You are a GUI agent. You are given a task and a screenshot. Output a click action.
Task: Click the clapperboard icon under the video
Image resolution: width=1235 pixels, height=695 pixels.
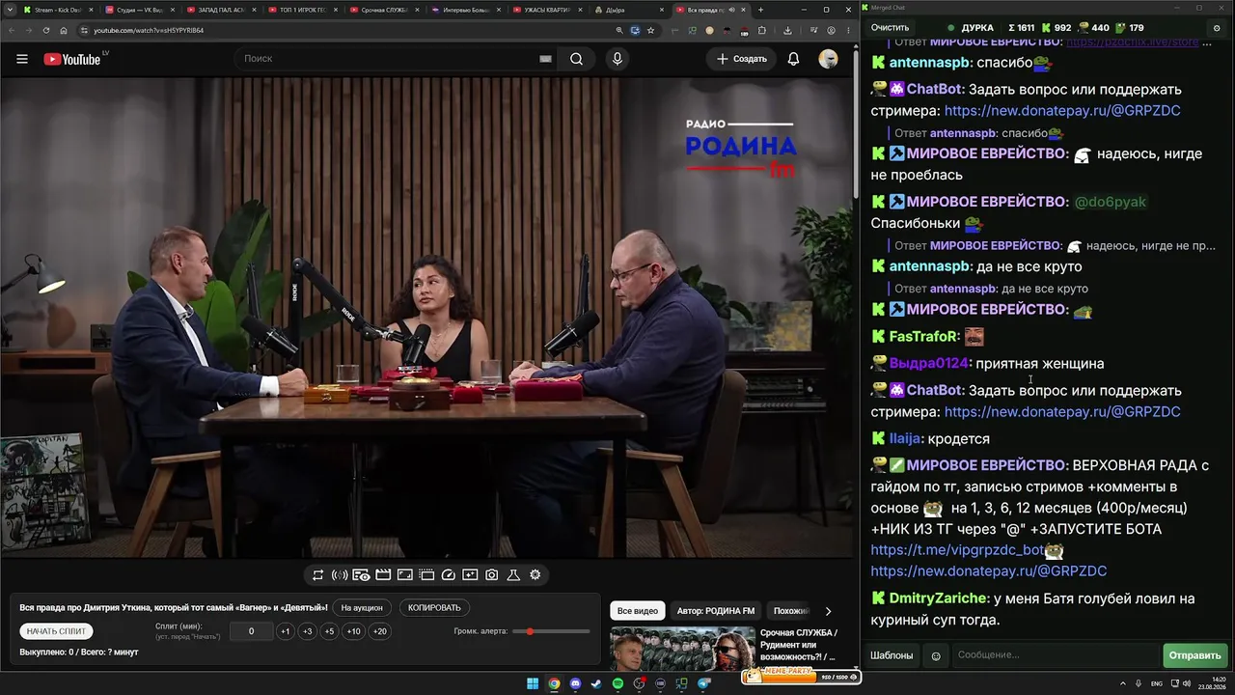pyautogui.click(x=383, y=575)
